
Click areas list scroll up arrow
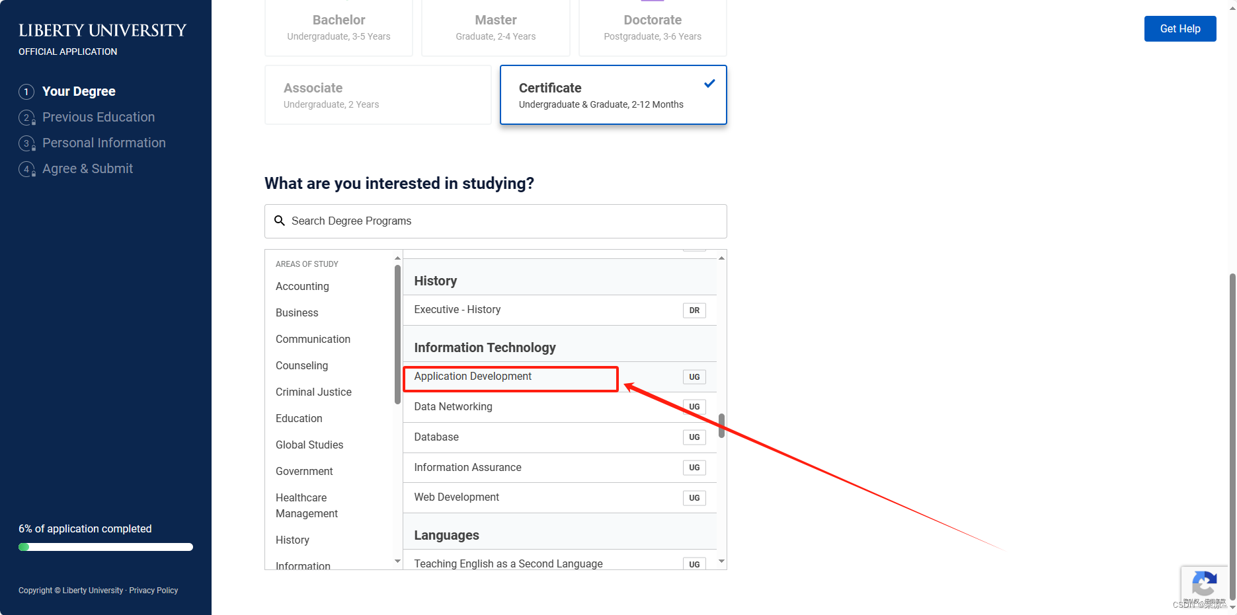pyautogui.click(x=397, y=258)
